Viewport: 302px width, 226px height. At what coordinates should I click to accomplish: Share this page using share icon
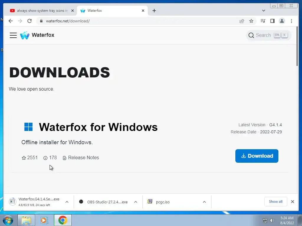click(x=242, y=21)
